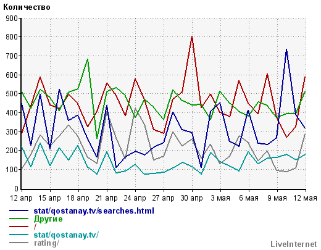Click the 24 апр date label
Screen dimensions: 321x250
[x=135, y=198]
